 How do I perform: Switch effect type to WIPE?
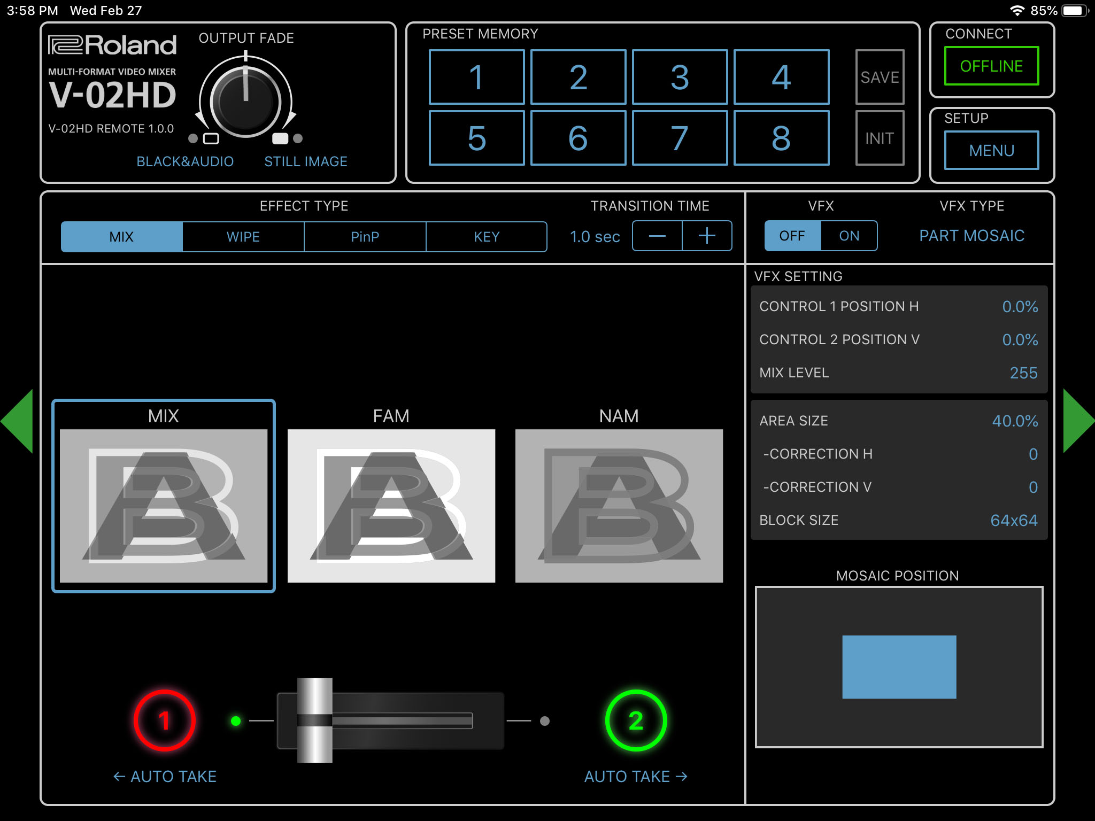pos(243,236)
